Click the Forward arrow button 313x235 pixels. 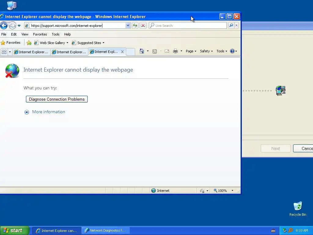coord(12,26)
